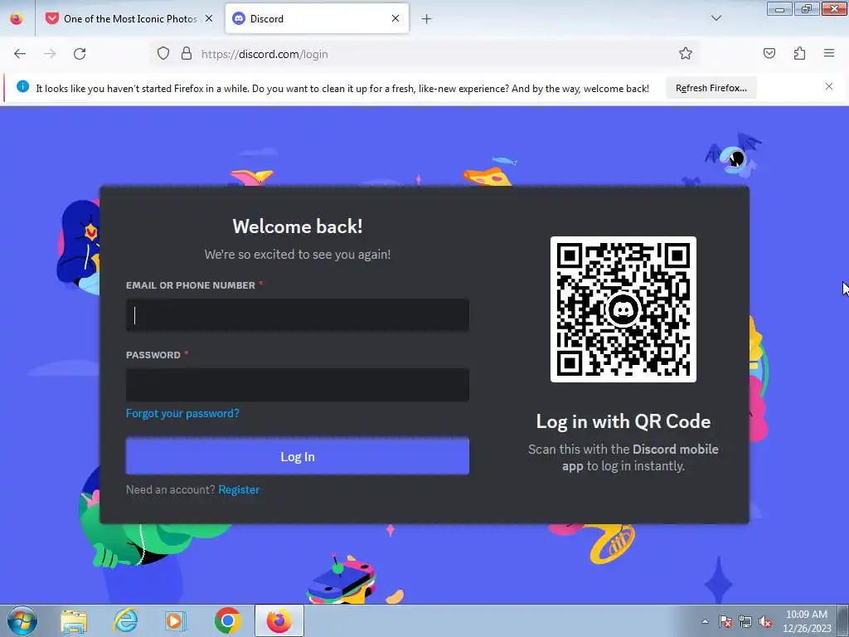
Task: Go back with the browser back arrow
Action: [x=20, y=54]
